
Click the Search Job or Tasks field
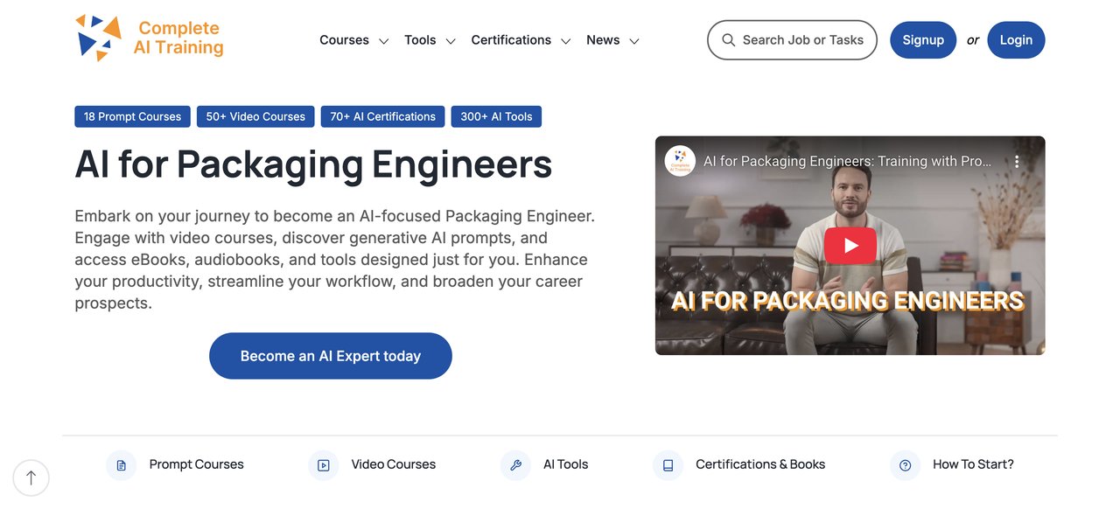coord(792,40)
